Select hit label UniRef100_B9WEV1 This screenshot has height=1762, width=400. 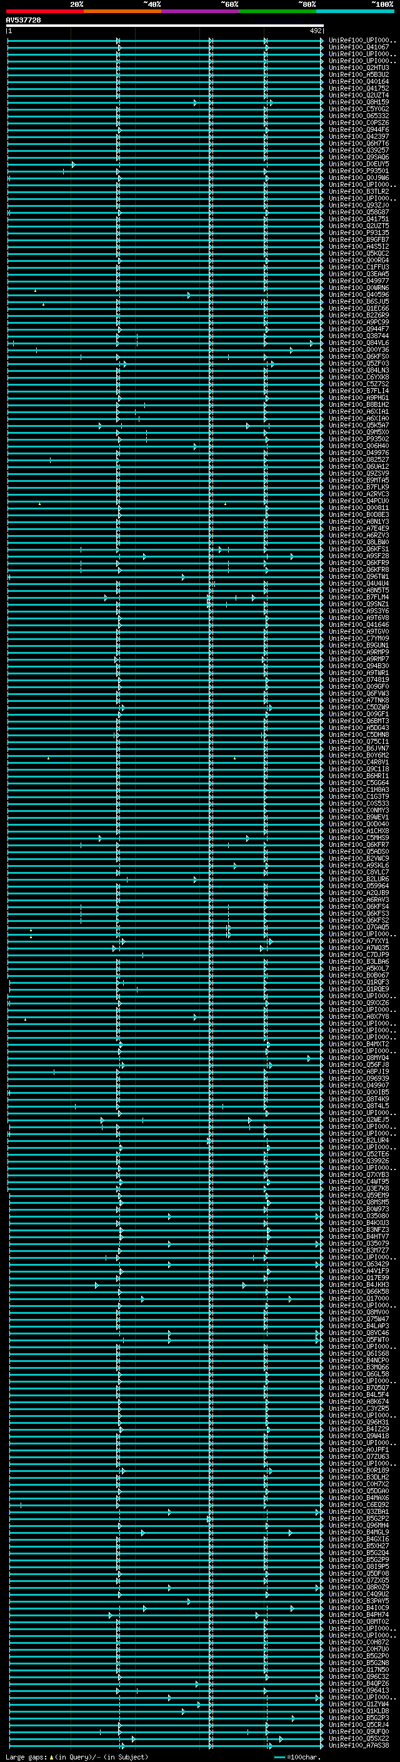click(x=359, y=818)
